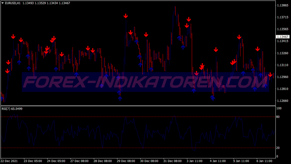This screenshot has width=291, height=164.
Task: Click the 22 Dec 2021 date label
Action: pos(9,161)
